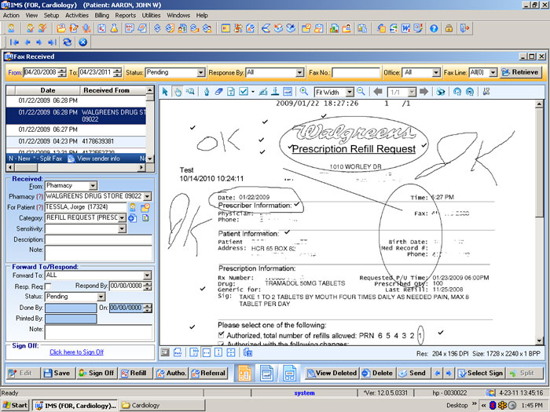This screenshot has width=550, height=412.
Task: Click the zoom in magnifier icon
Action: point(304,92)
